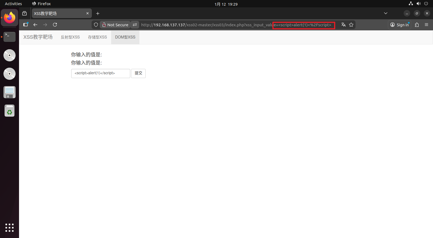Open the second disc icon in the dock
This screenshot has width=433, height=238.
pos(10,74)
